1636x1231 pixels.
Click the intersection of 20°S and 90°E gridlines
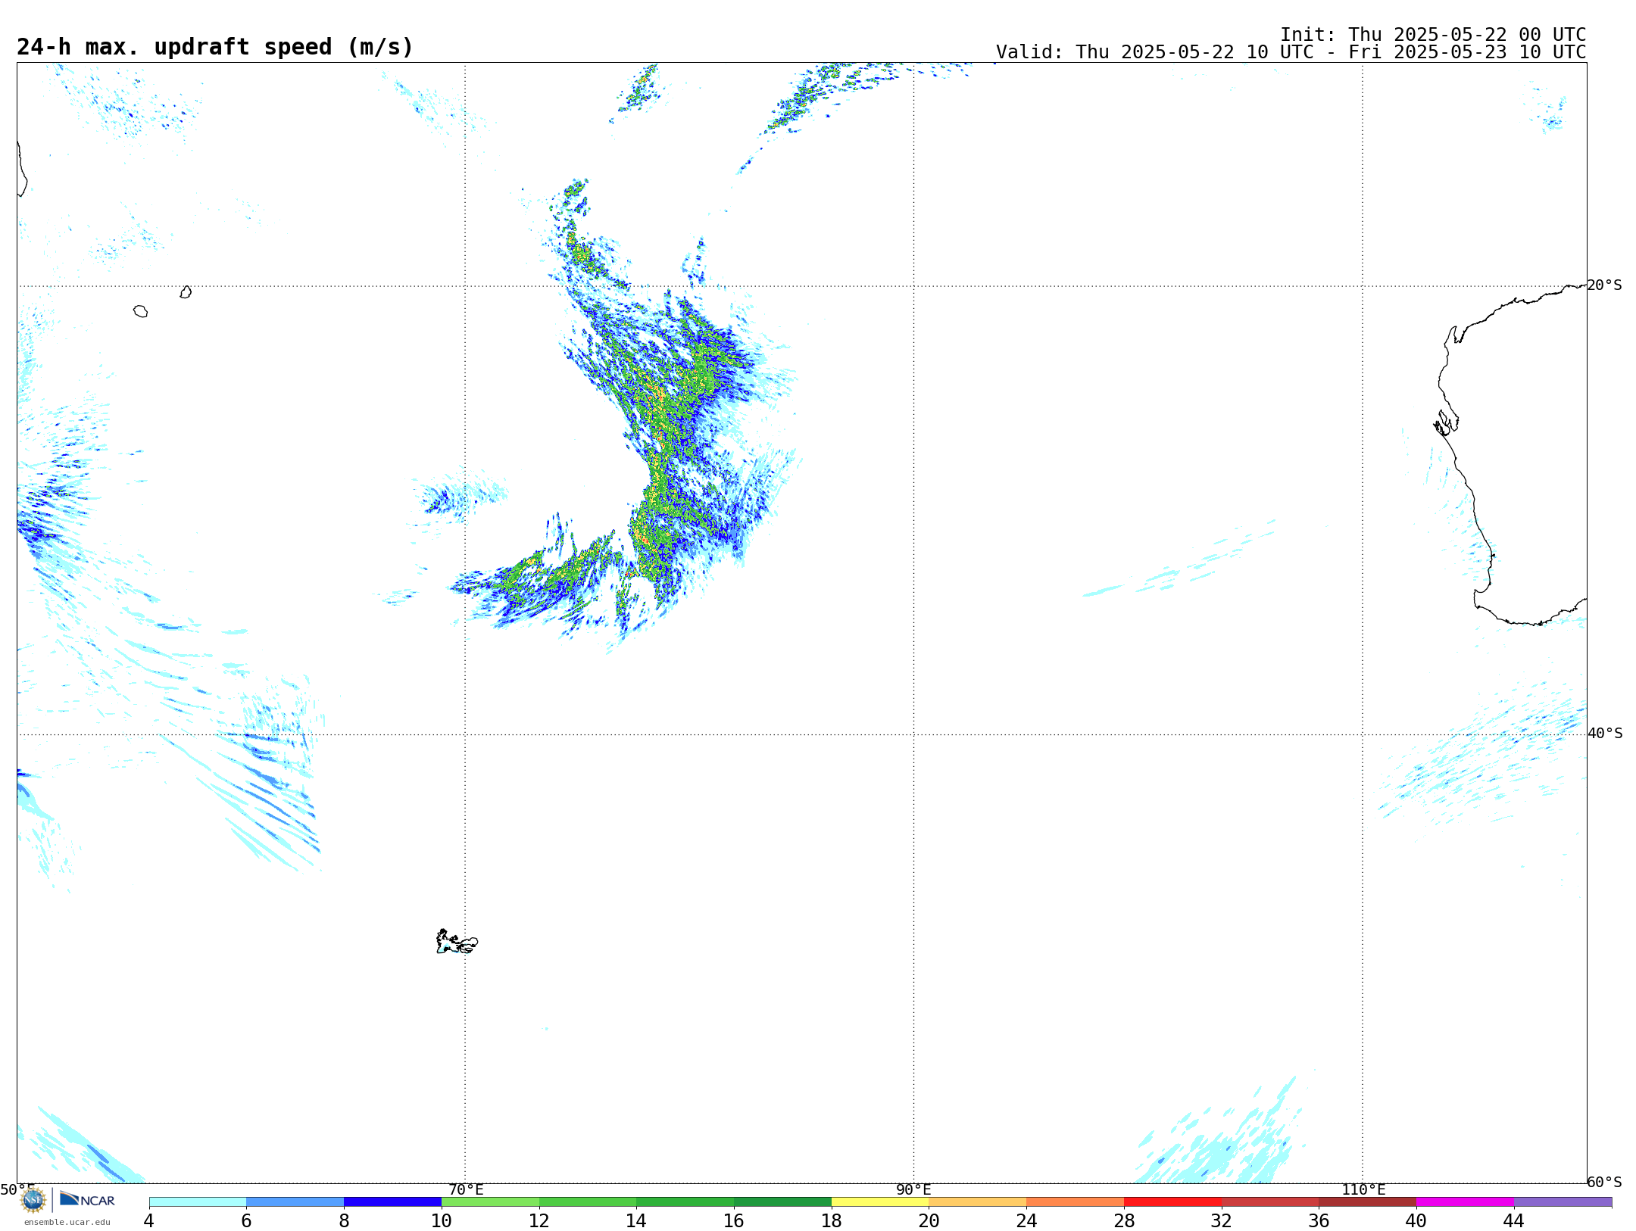coord(913,286)
